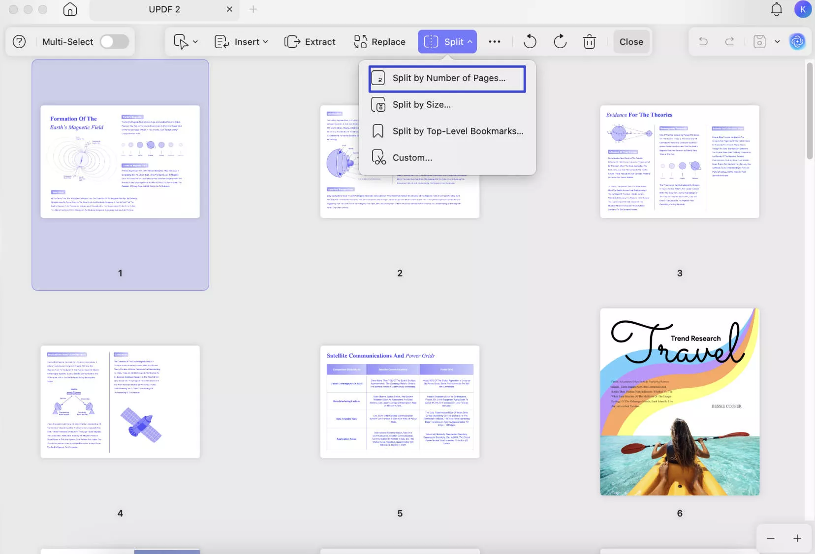Collapse the Split dropdown menu
This screenshot has height=554, width=815.
447,42
